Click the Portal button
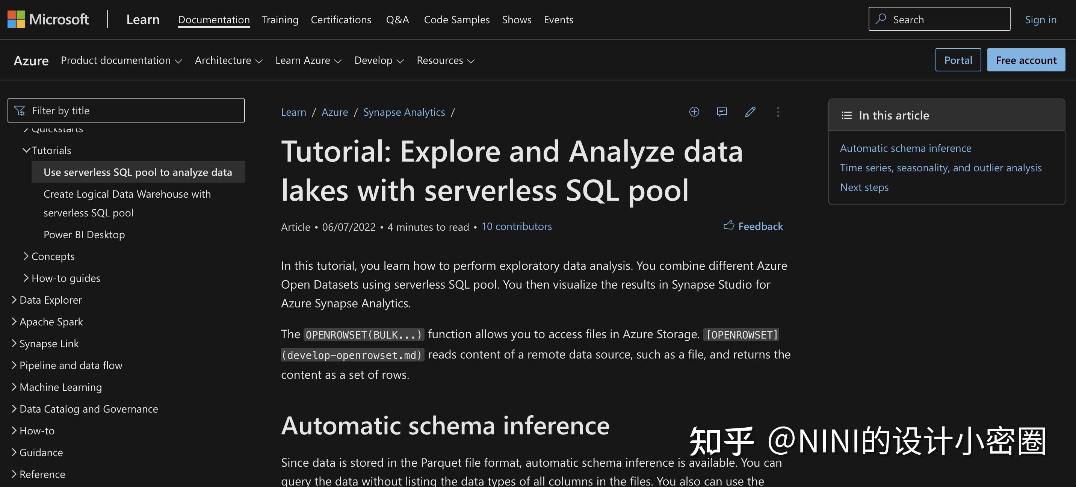The image size is (1076, 487). 958,60
